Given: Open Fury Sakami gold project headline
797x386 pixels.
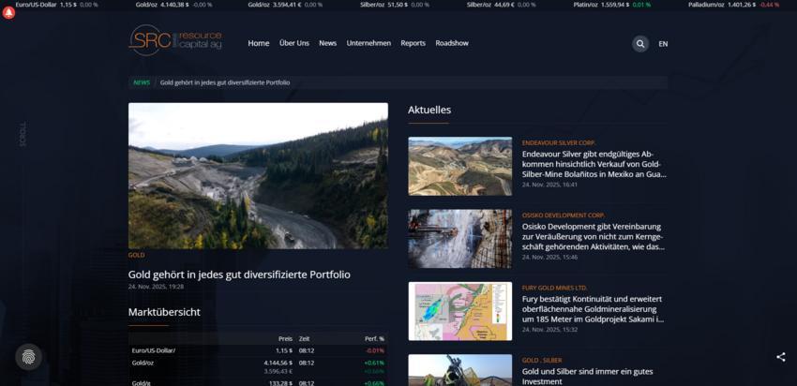Looking at the screenshot, I should pos(594,309).
